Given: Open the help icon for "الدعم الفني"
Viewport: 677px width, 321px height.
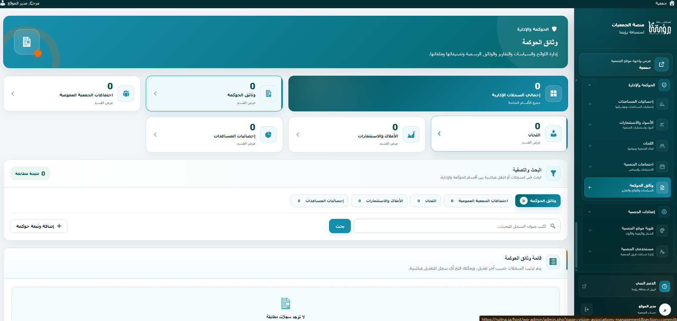Looking at the screenshot, I should tap(664, 286).
